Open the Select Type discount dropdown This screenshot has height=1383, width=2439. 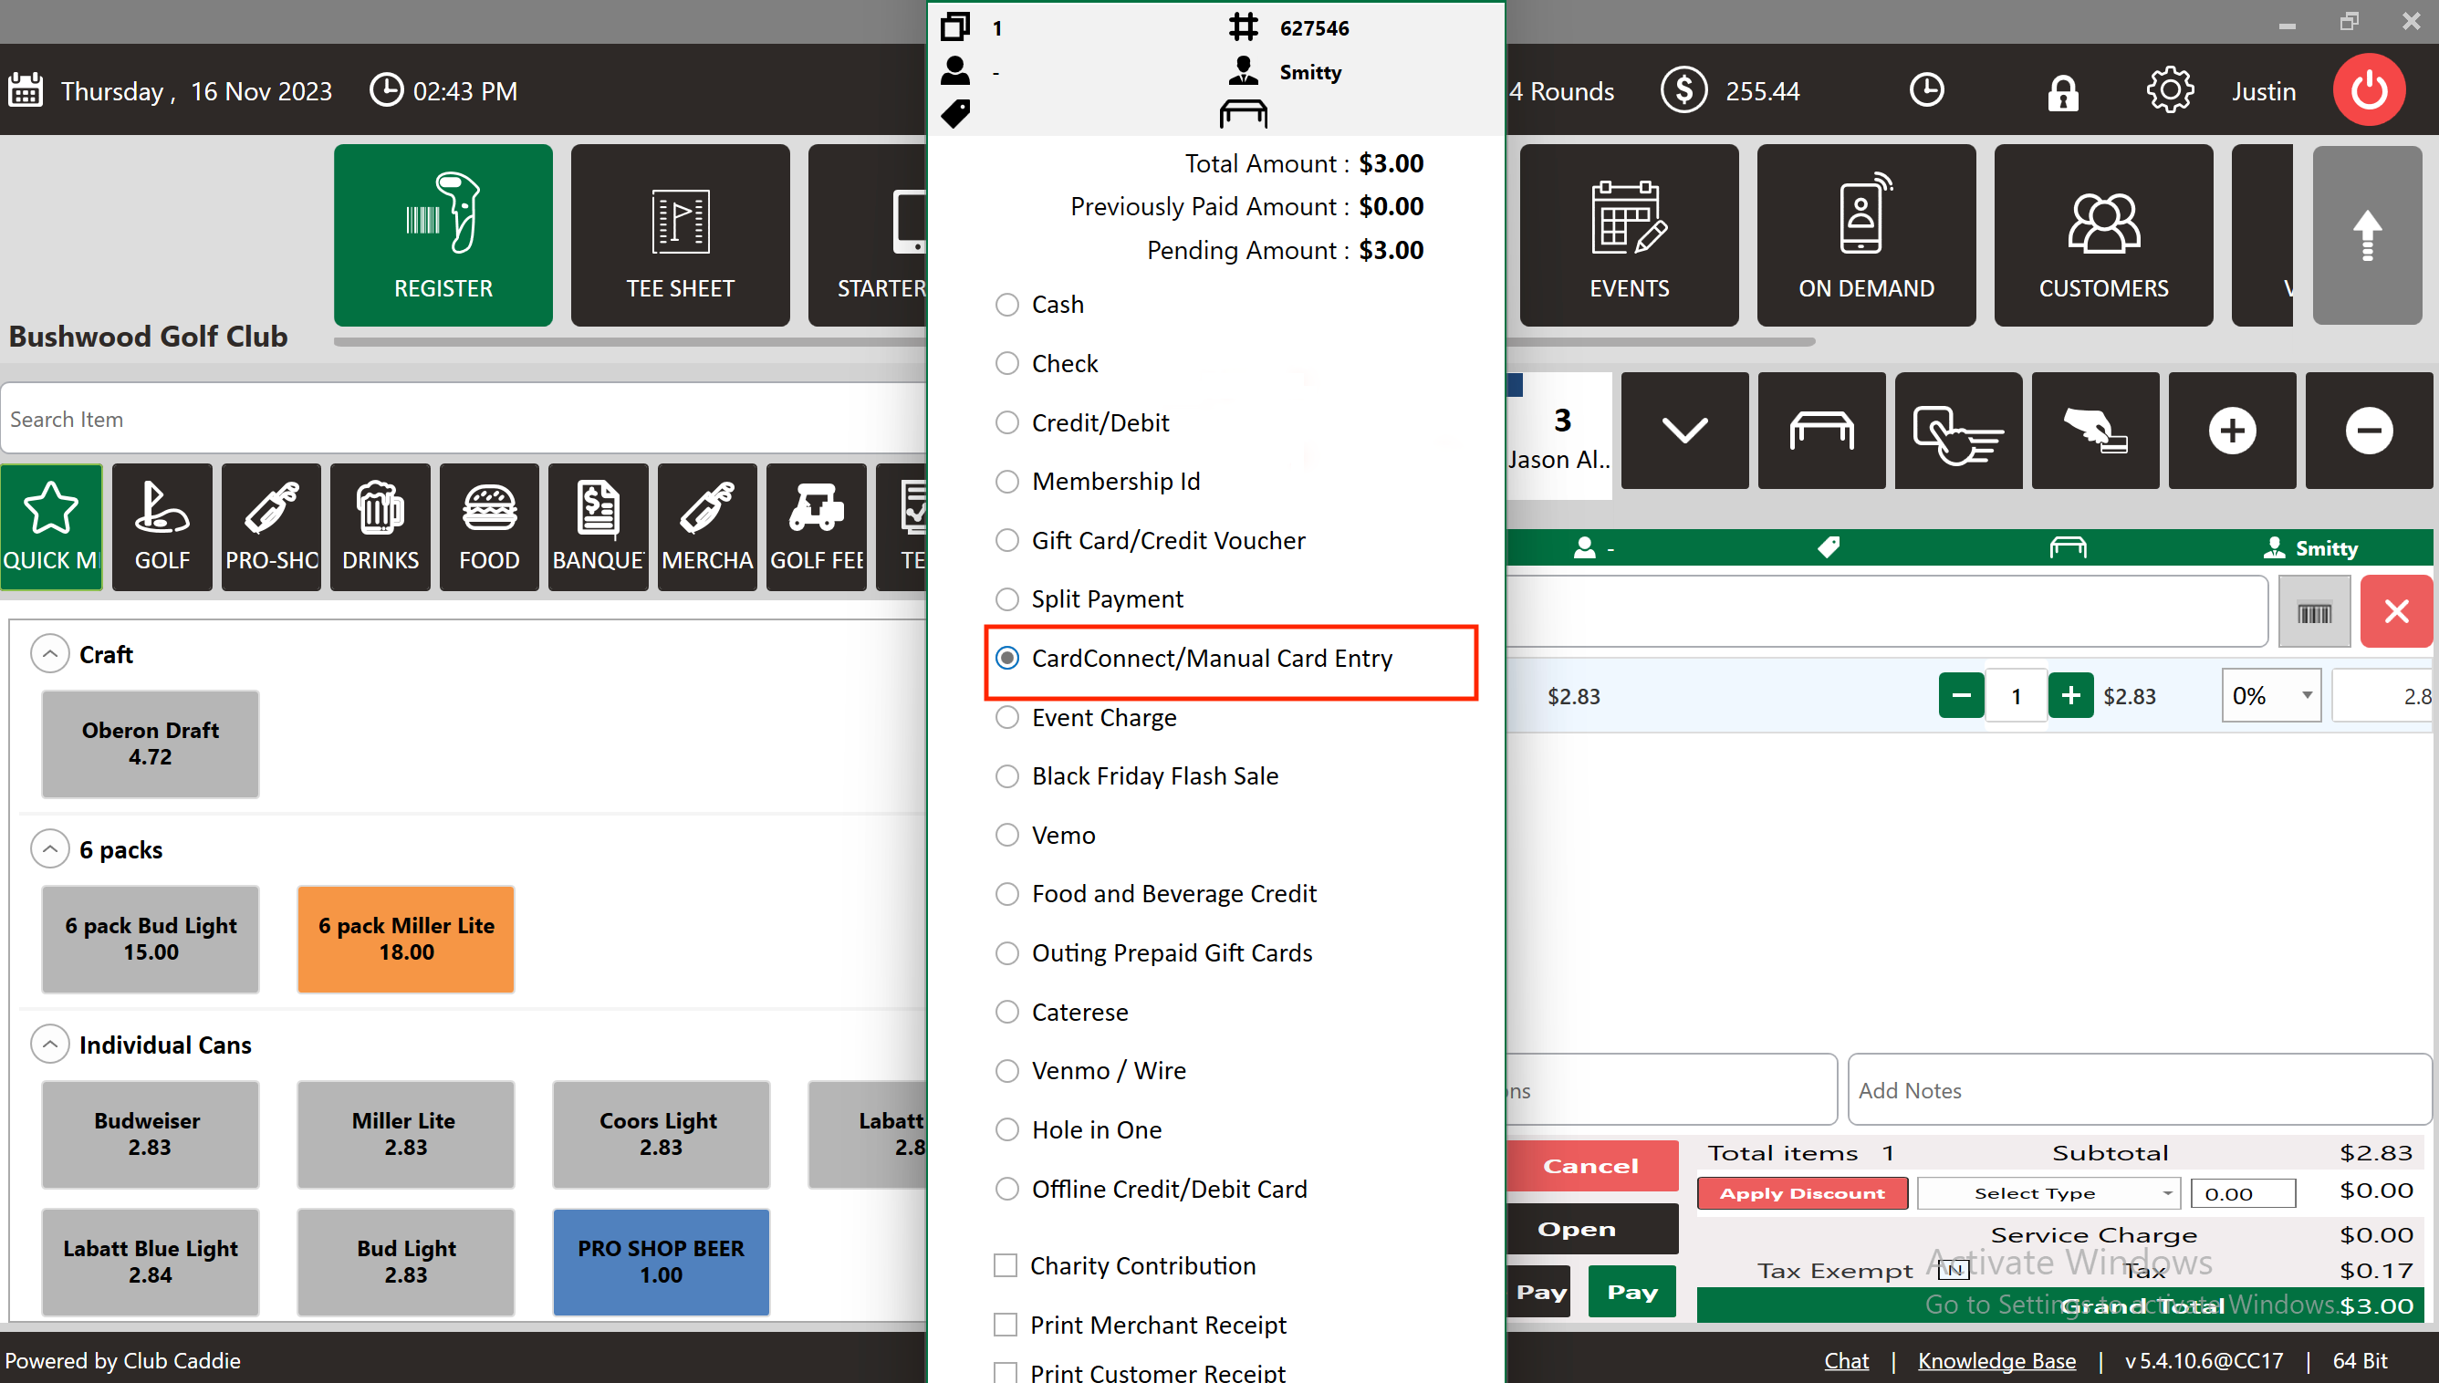coord(2047,1193)
